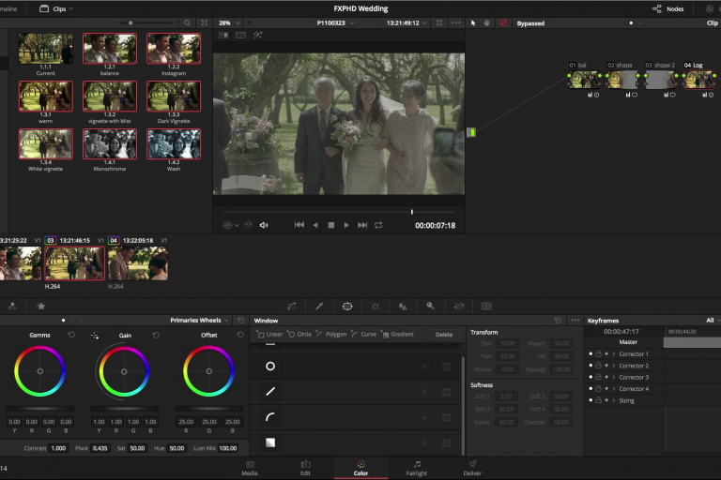Open the Sizing palette icon
Screen dimensions: 721x480
click(458, 307)
